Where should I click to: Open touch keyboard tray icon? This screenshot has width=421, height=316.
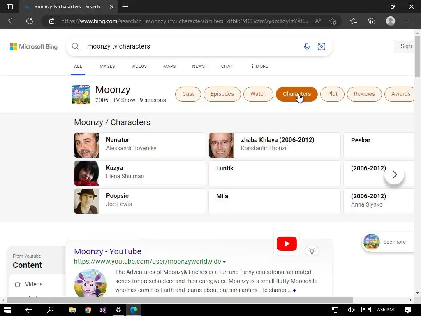tap(366, 310)
